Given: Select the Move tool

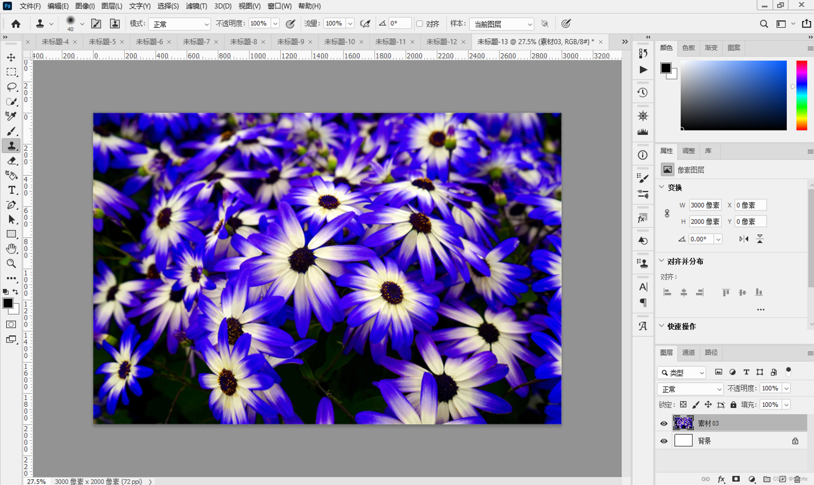Looking at the screenshot, I should [x=11, y=58].
